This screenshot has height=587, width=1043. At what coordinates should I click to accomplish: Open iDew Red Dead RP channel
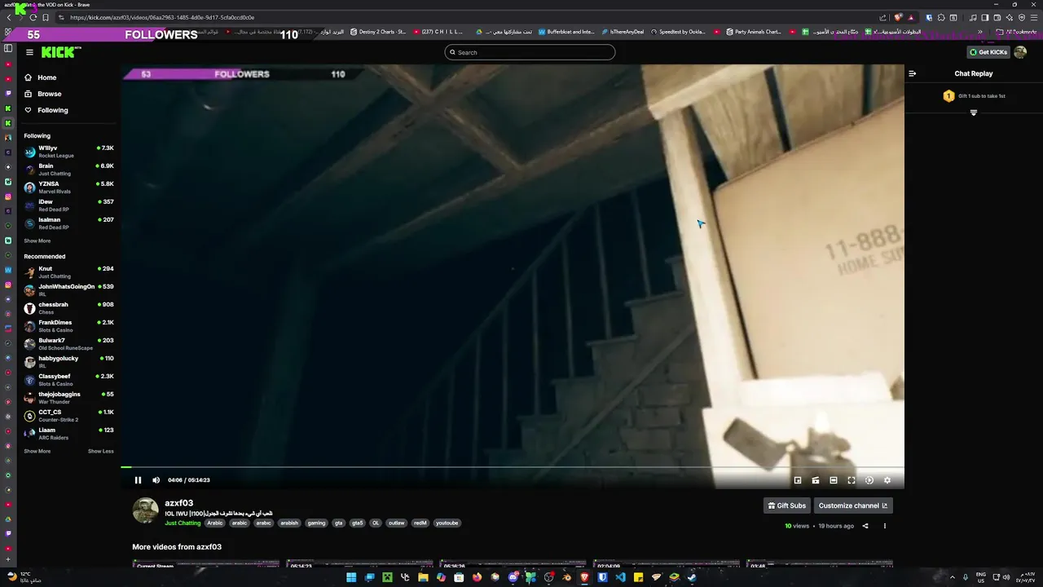click(68, 205)
